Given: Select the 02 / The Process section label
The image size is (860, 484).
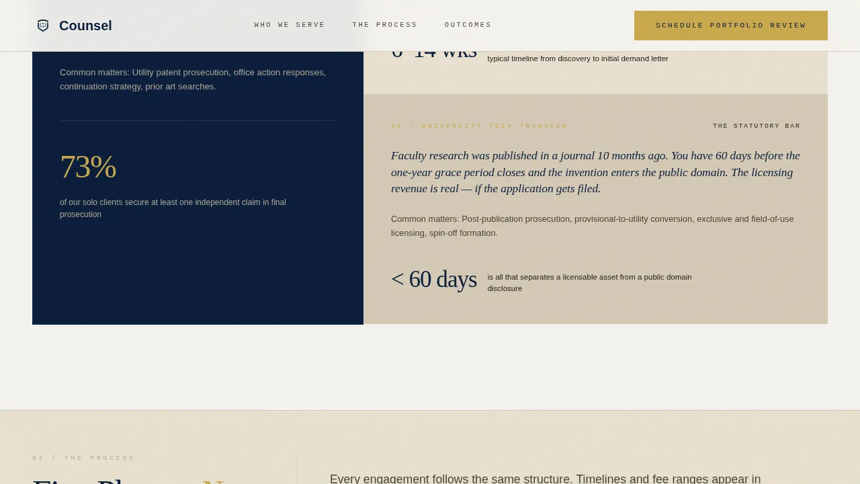Looking at the screenshot, I should [x=83, y=458].
